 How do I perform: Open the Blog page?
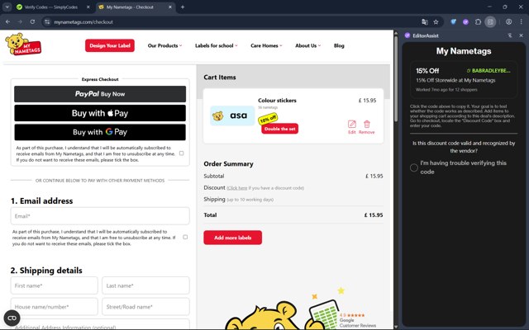pos(339,45)
